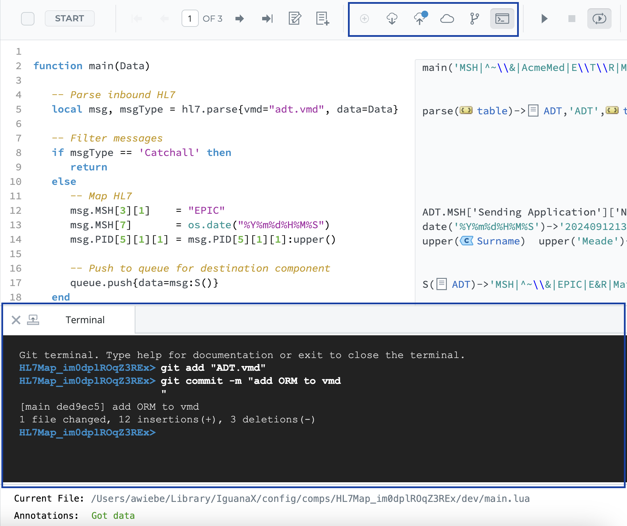
Task: Push commits with the cloud upload icon
Action: 420,19
